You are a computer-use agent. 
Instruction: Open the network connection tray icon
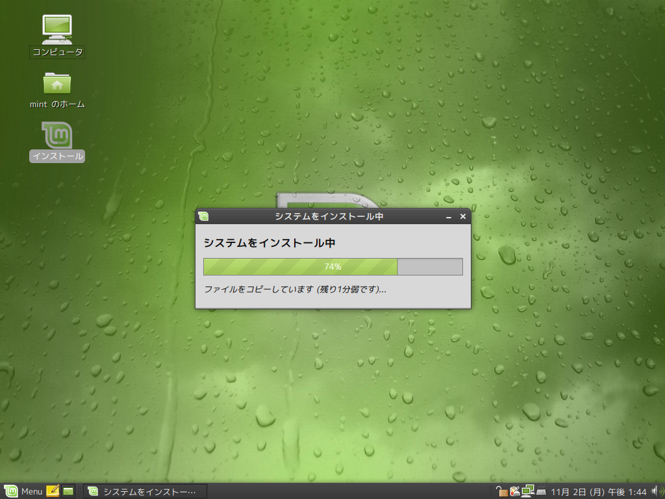click(527, 491)
